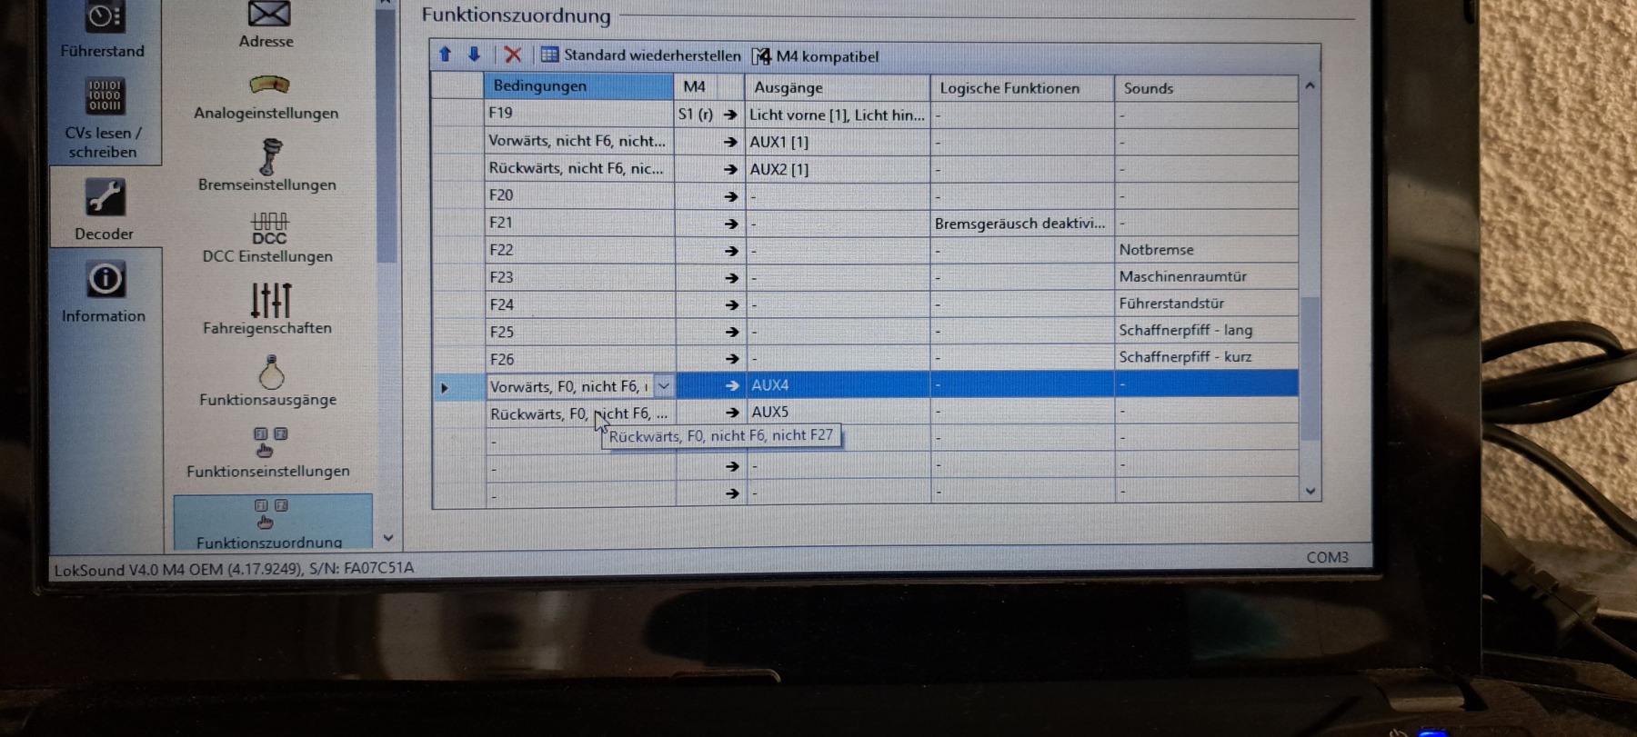Click Standard wiederherstellen button
Viewport: 1637px width, 737px height.
tap(641, 55)
